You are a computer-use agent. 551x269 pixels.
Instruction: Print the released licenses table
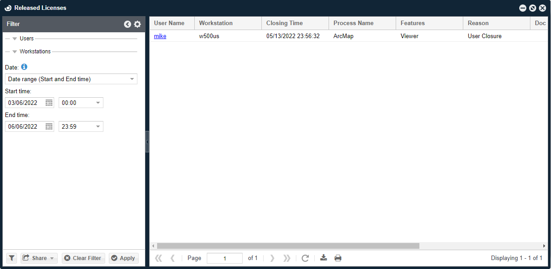click(x=338, y=258)
